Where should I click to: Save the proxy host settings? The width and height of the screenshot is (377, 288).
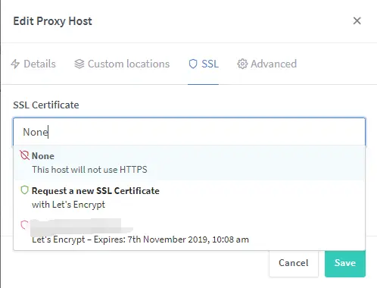(345, 263)
